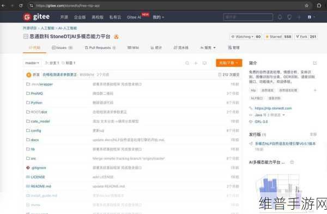Screen dimensions: 327x214
Task: Click the repository icon before the project title
Action: (26, 37)
